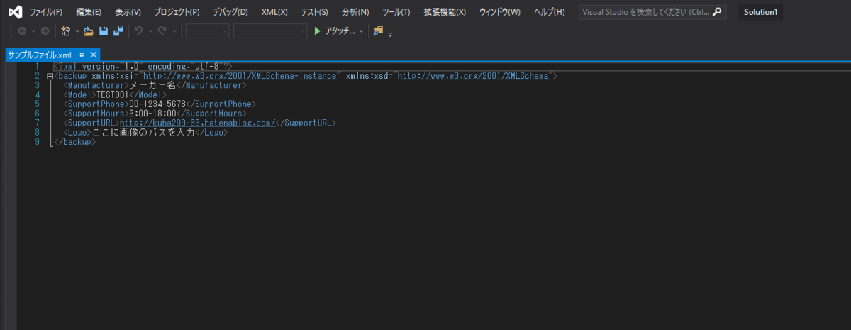The image size is (851, 330).
Task: Open the toolbar overflow options
Action: (x=390, y=33)
